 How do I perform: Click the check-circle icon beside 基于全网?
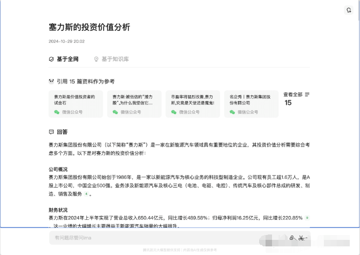pyautogui.click(x=51, y=59)
